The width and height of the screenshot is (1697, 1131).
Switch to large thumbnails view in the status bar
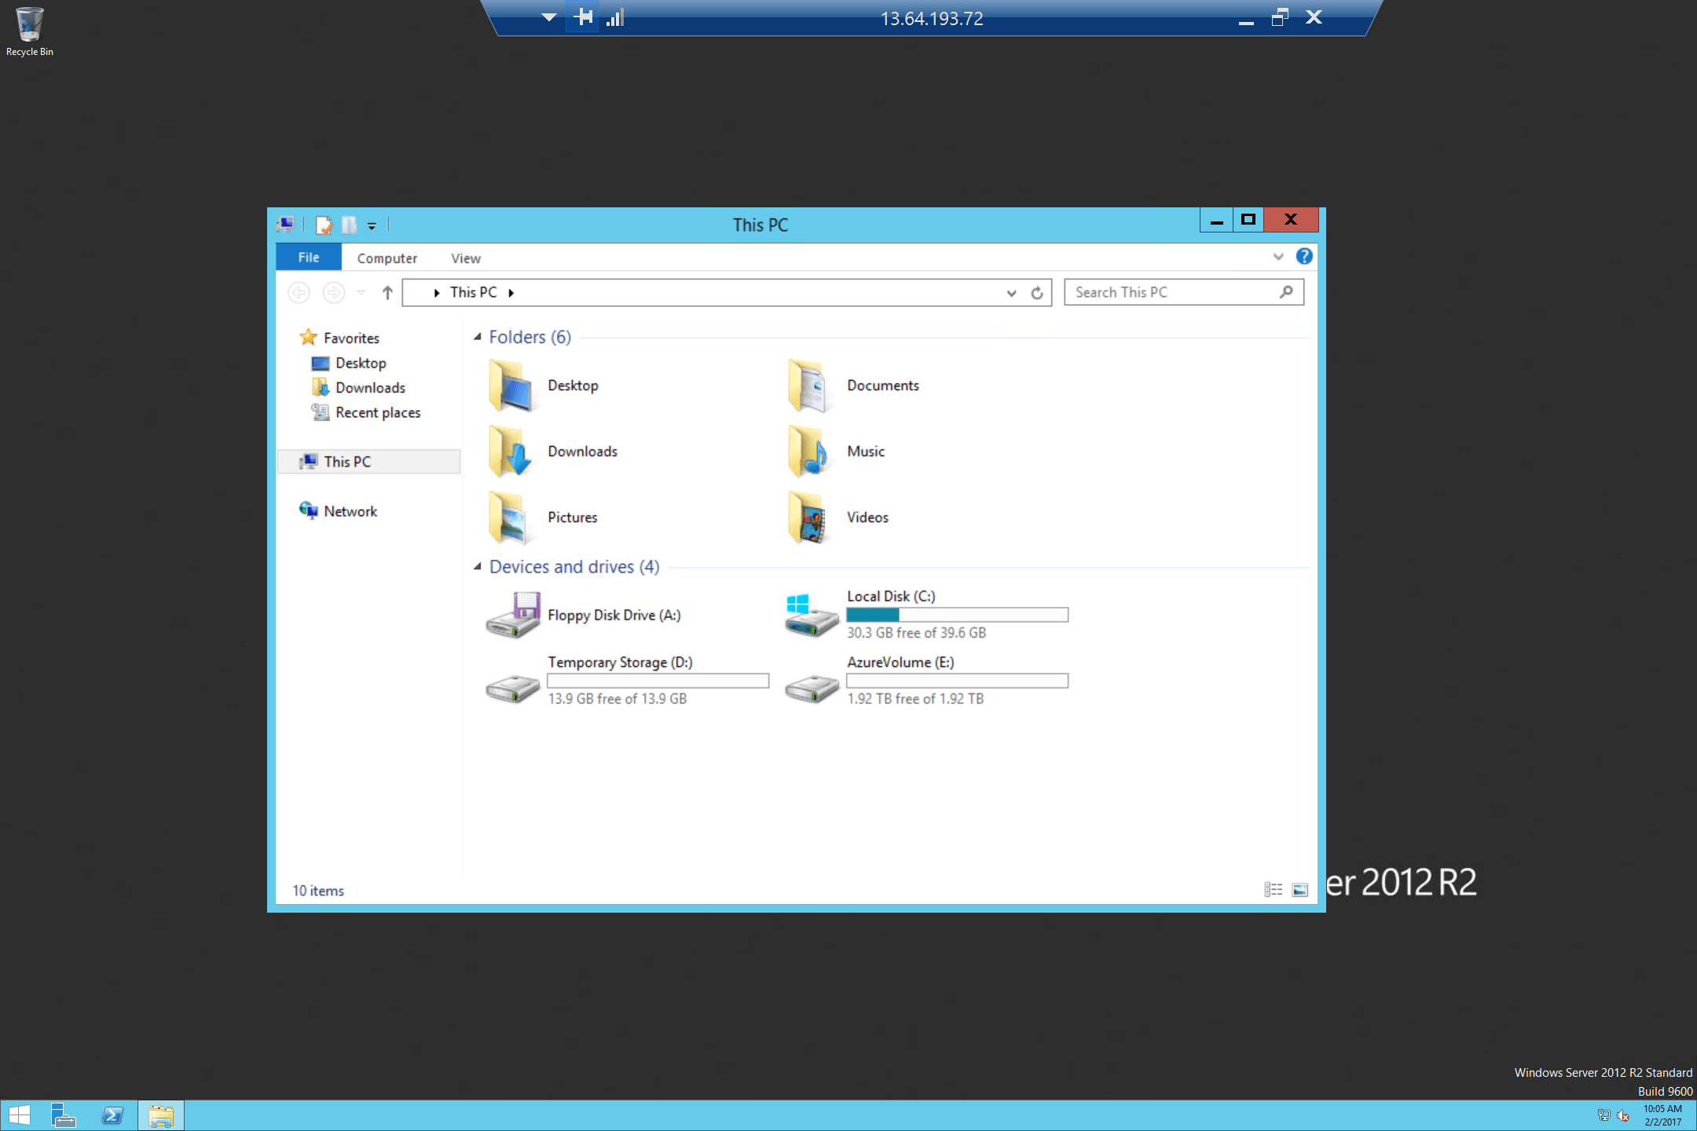point(1300,889)
